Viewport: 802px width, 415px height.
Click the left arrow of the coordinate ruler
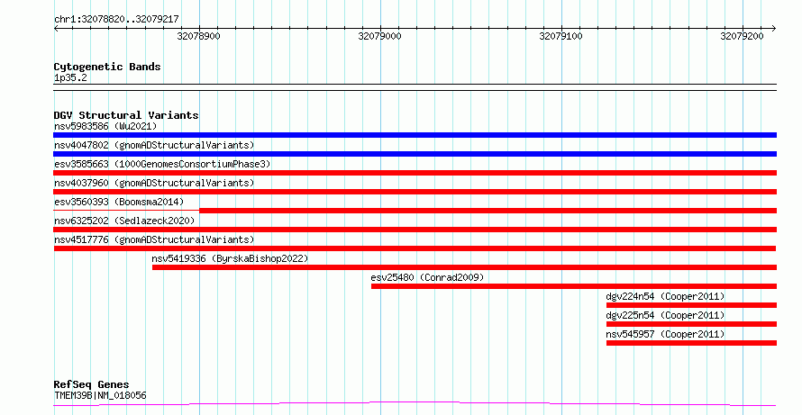coord(56,29)
